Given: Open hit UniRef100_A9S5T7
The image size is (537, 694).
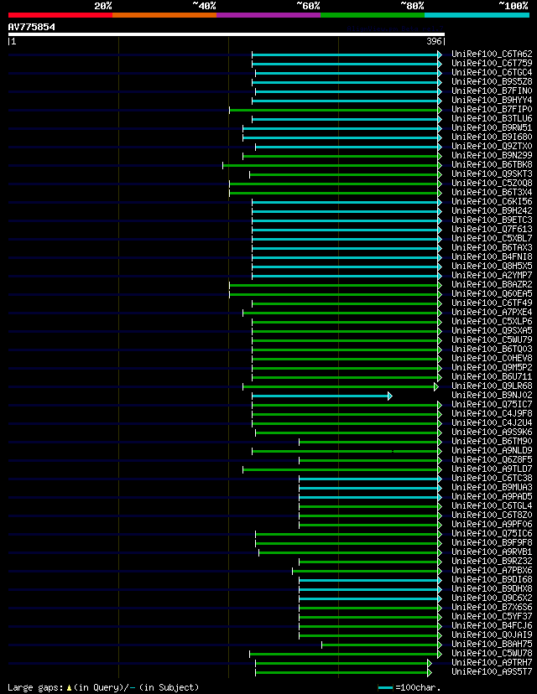Looking at the screenshot, I should [492, 672].
